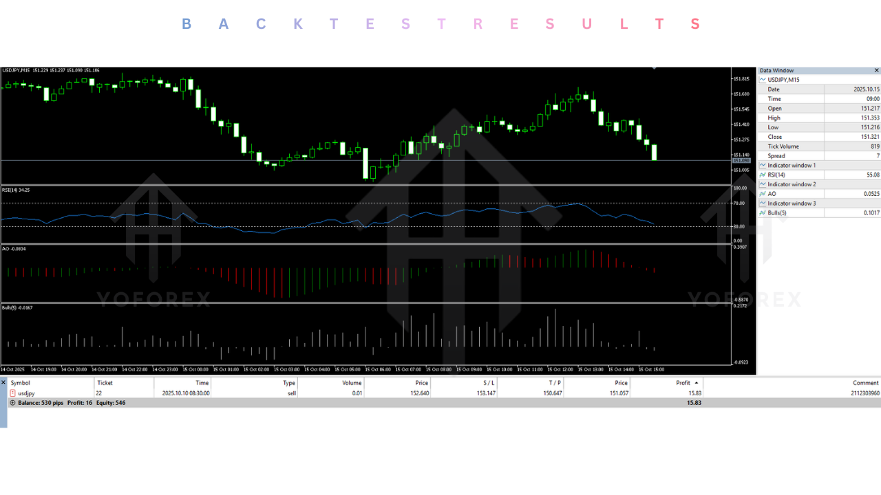Click the highlighted current price on the price axis
881x495 pixels.
[742, 159]
